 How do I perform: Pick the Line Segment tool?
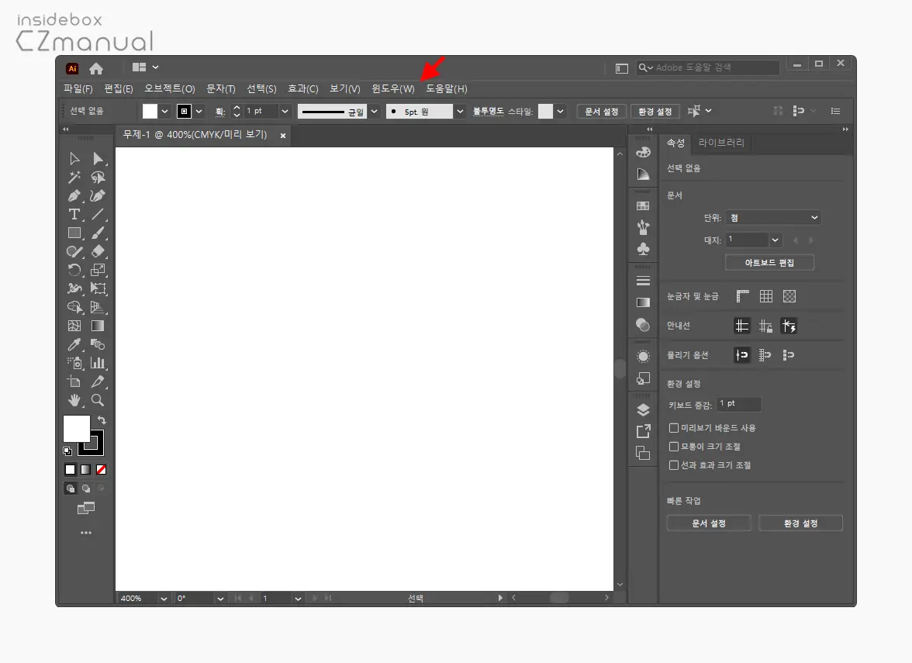(x=98, y=215)
